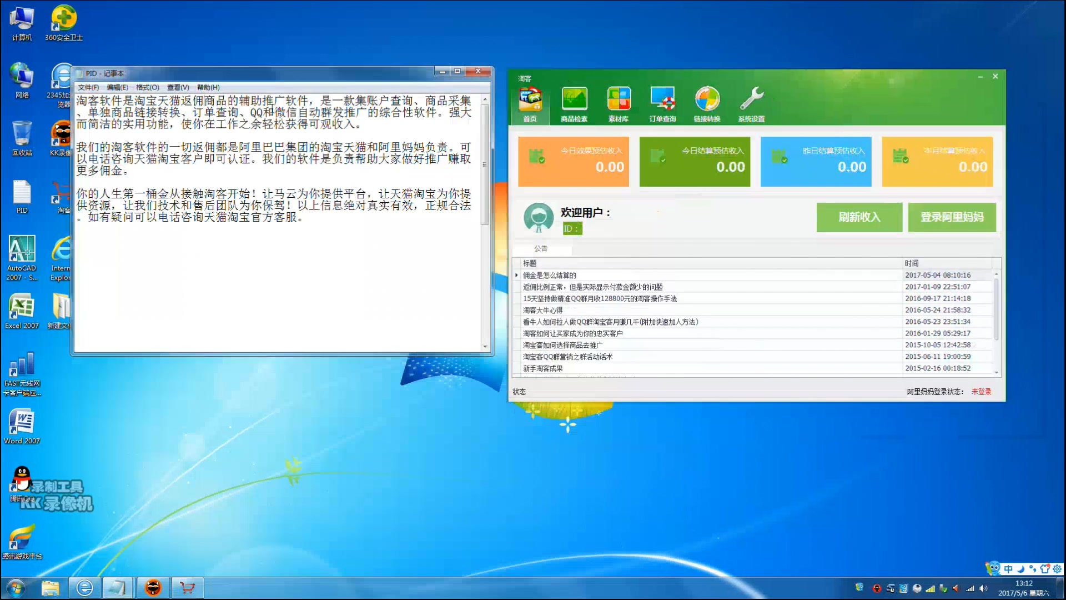
Task: Click 登录阿里妈妈 (Login Alimama) button
Action: coord(952,217)
